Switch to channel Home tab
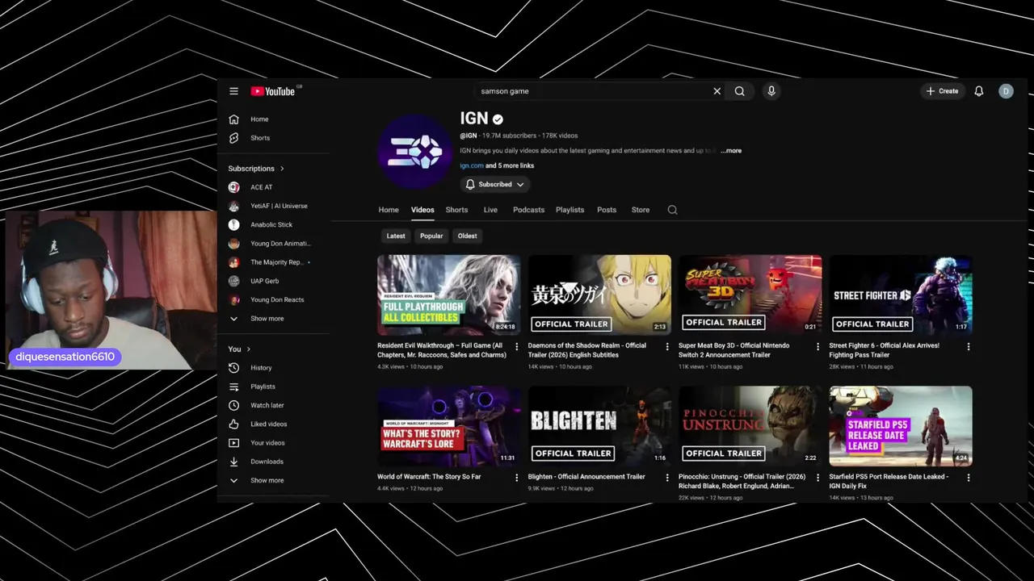The height and width of the screenshot is (581, 1034). (x=389, y=210)
